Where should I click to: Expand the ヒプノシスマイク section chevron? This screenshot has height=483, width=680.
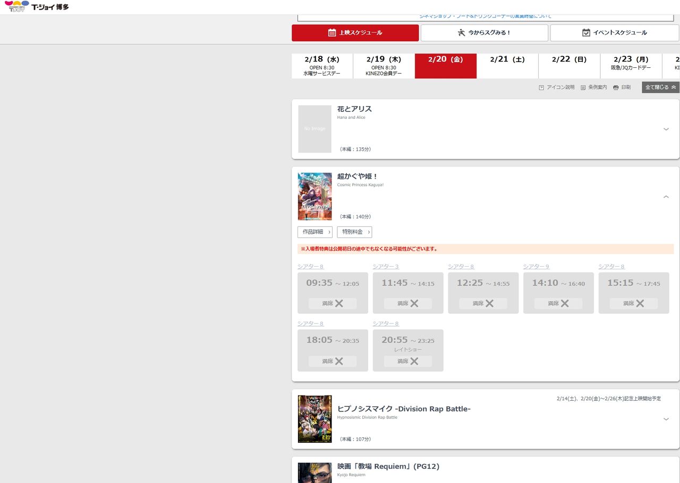(666, 419)
